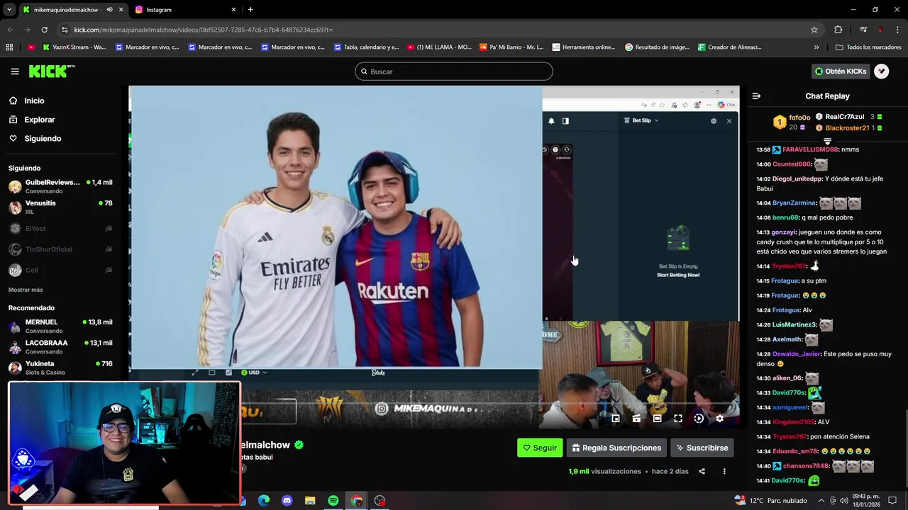The image size is (908, 510).
Task: Open the Kick hamburger sidebar menu
Action: click(15, 72)
